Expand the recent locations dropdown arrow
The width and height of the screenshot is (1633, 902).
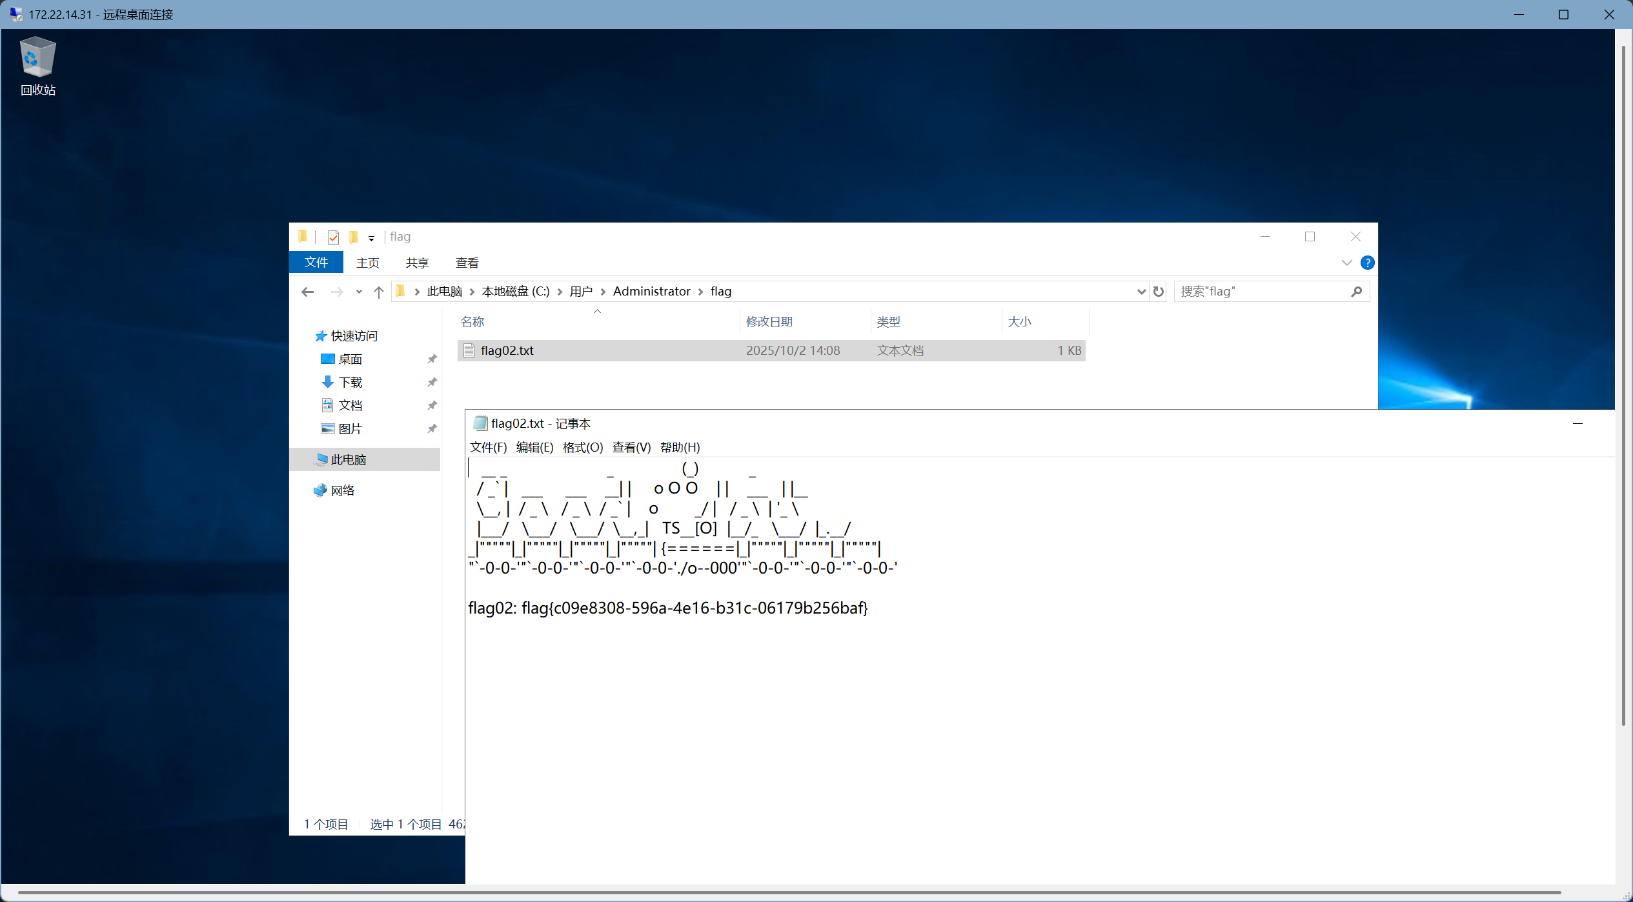[359, 292]
